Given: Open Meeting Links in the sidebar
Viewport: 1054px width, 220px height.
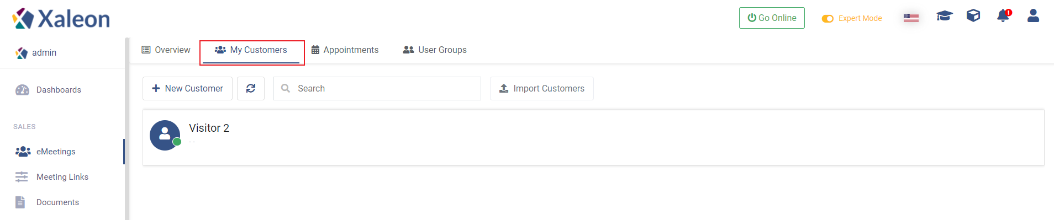Looking at the screenshot, I should coord(62,177).
